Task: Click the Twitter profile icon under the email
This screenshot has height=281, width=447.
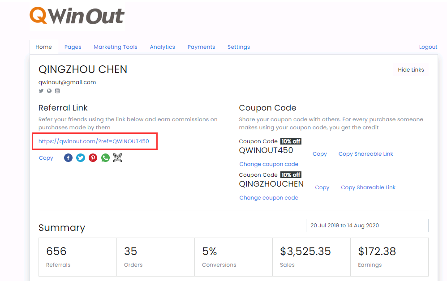Action: click(x=41, y=91)
